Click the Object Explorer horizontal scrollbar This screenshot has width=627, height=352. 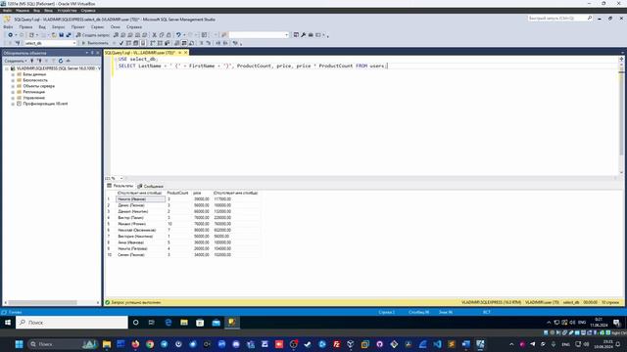click(43, 303)
